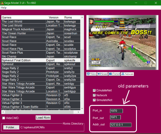Click the games list scroll up arrow
The height and width of the screenshot is (134, 161).
(82, 17)
